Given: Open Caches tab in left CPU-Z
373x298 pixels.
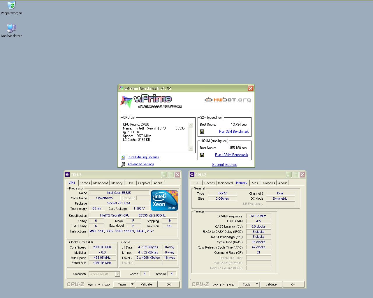Looking at the screenshot, I should [85, 183].
